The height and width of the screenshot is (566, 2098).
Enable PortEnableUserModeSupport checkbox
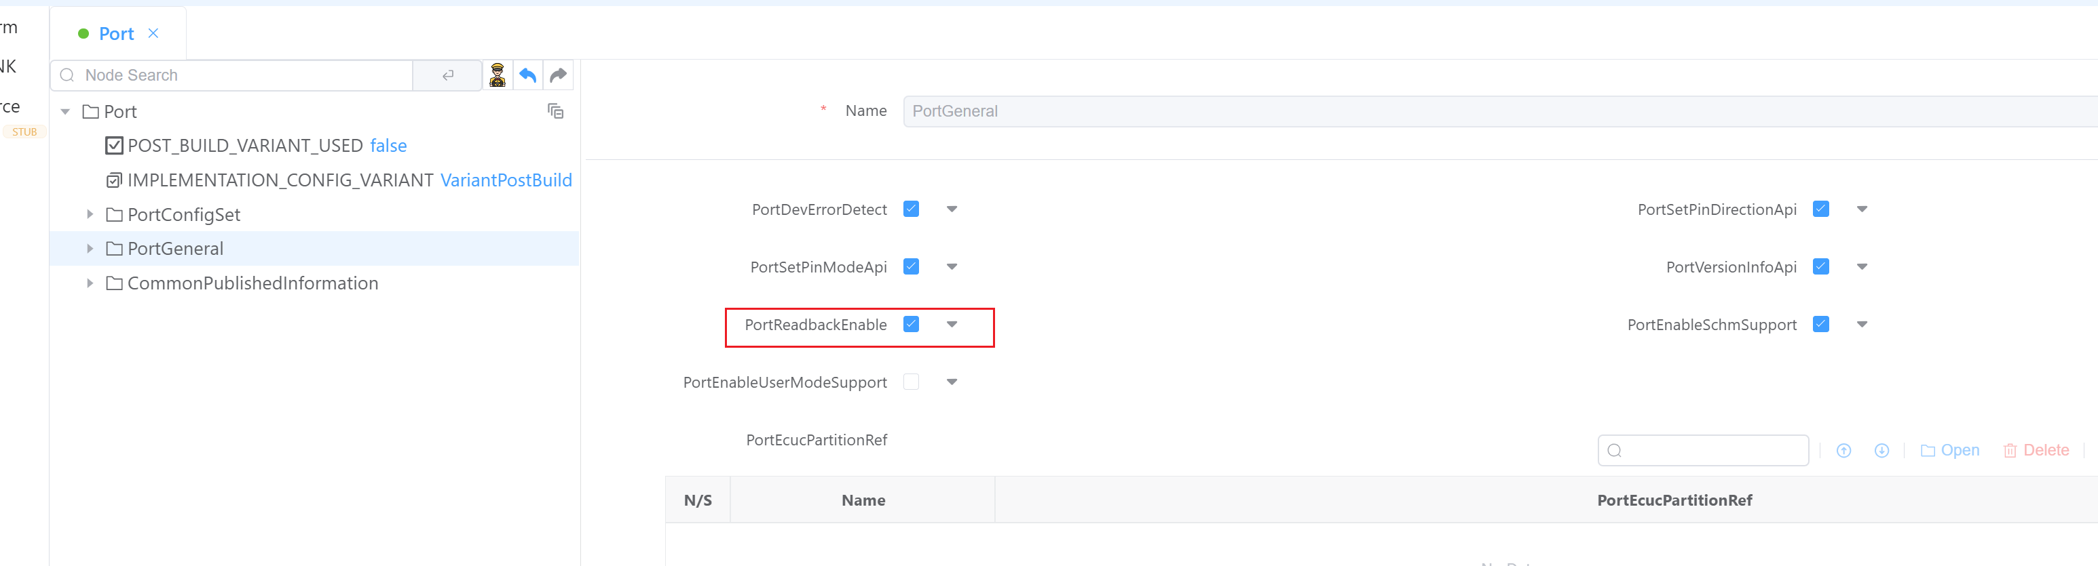912,382
